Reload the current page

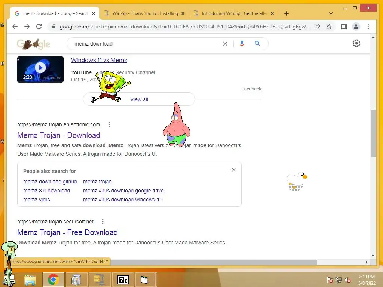[39, 27]
